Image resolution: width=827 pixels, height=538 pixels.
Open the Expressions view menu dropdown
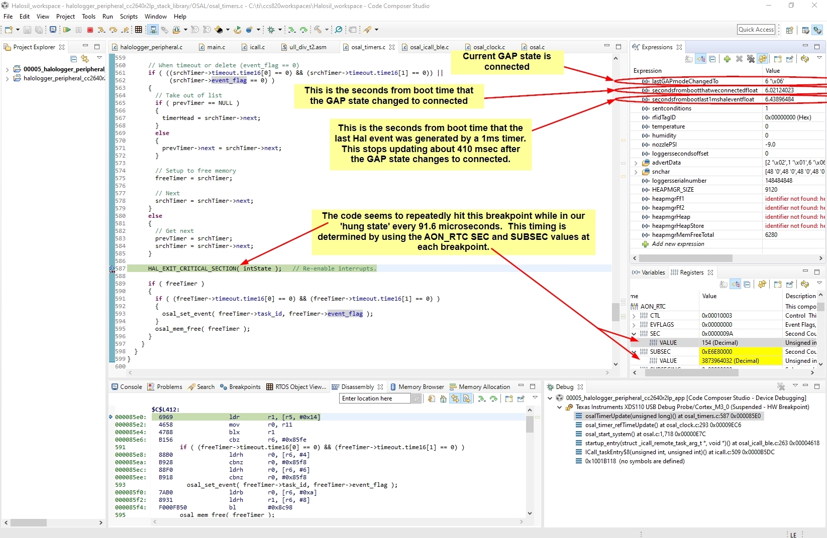pyautogui.click(x=819, y=58)
